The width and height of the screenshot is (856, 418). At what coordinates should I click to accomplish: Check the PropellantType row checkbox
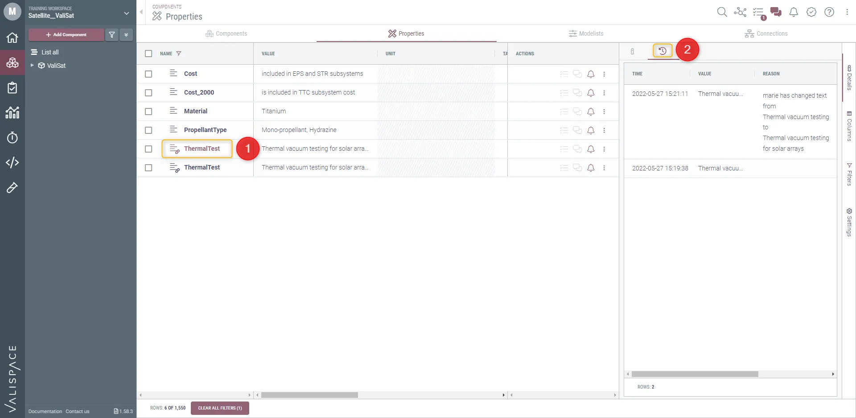coord(148,130)
